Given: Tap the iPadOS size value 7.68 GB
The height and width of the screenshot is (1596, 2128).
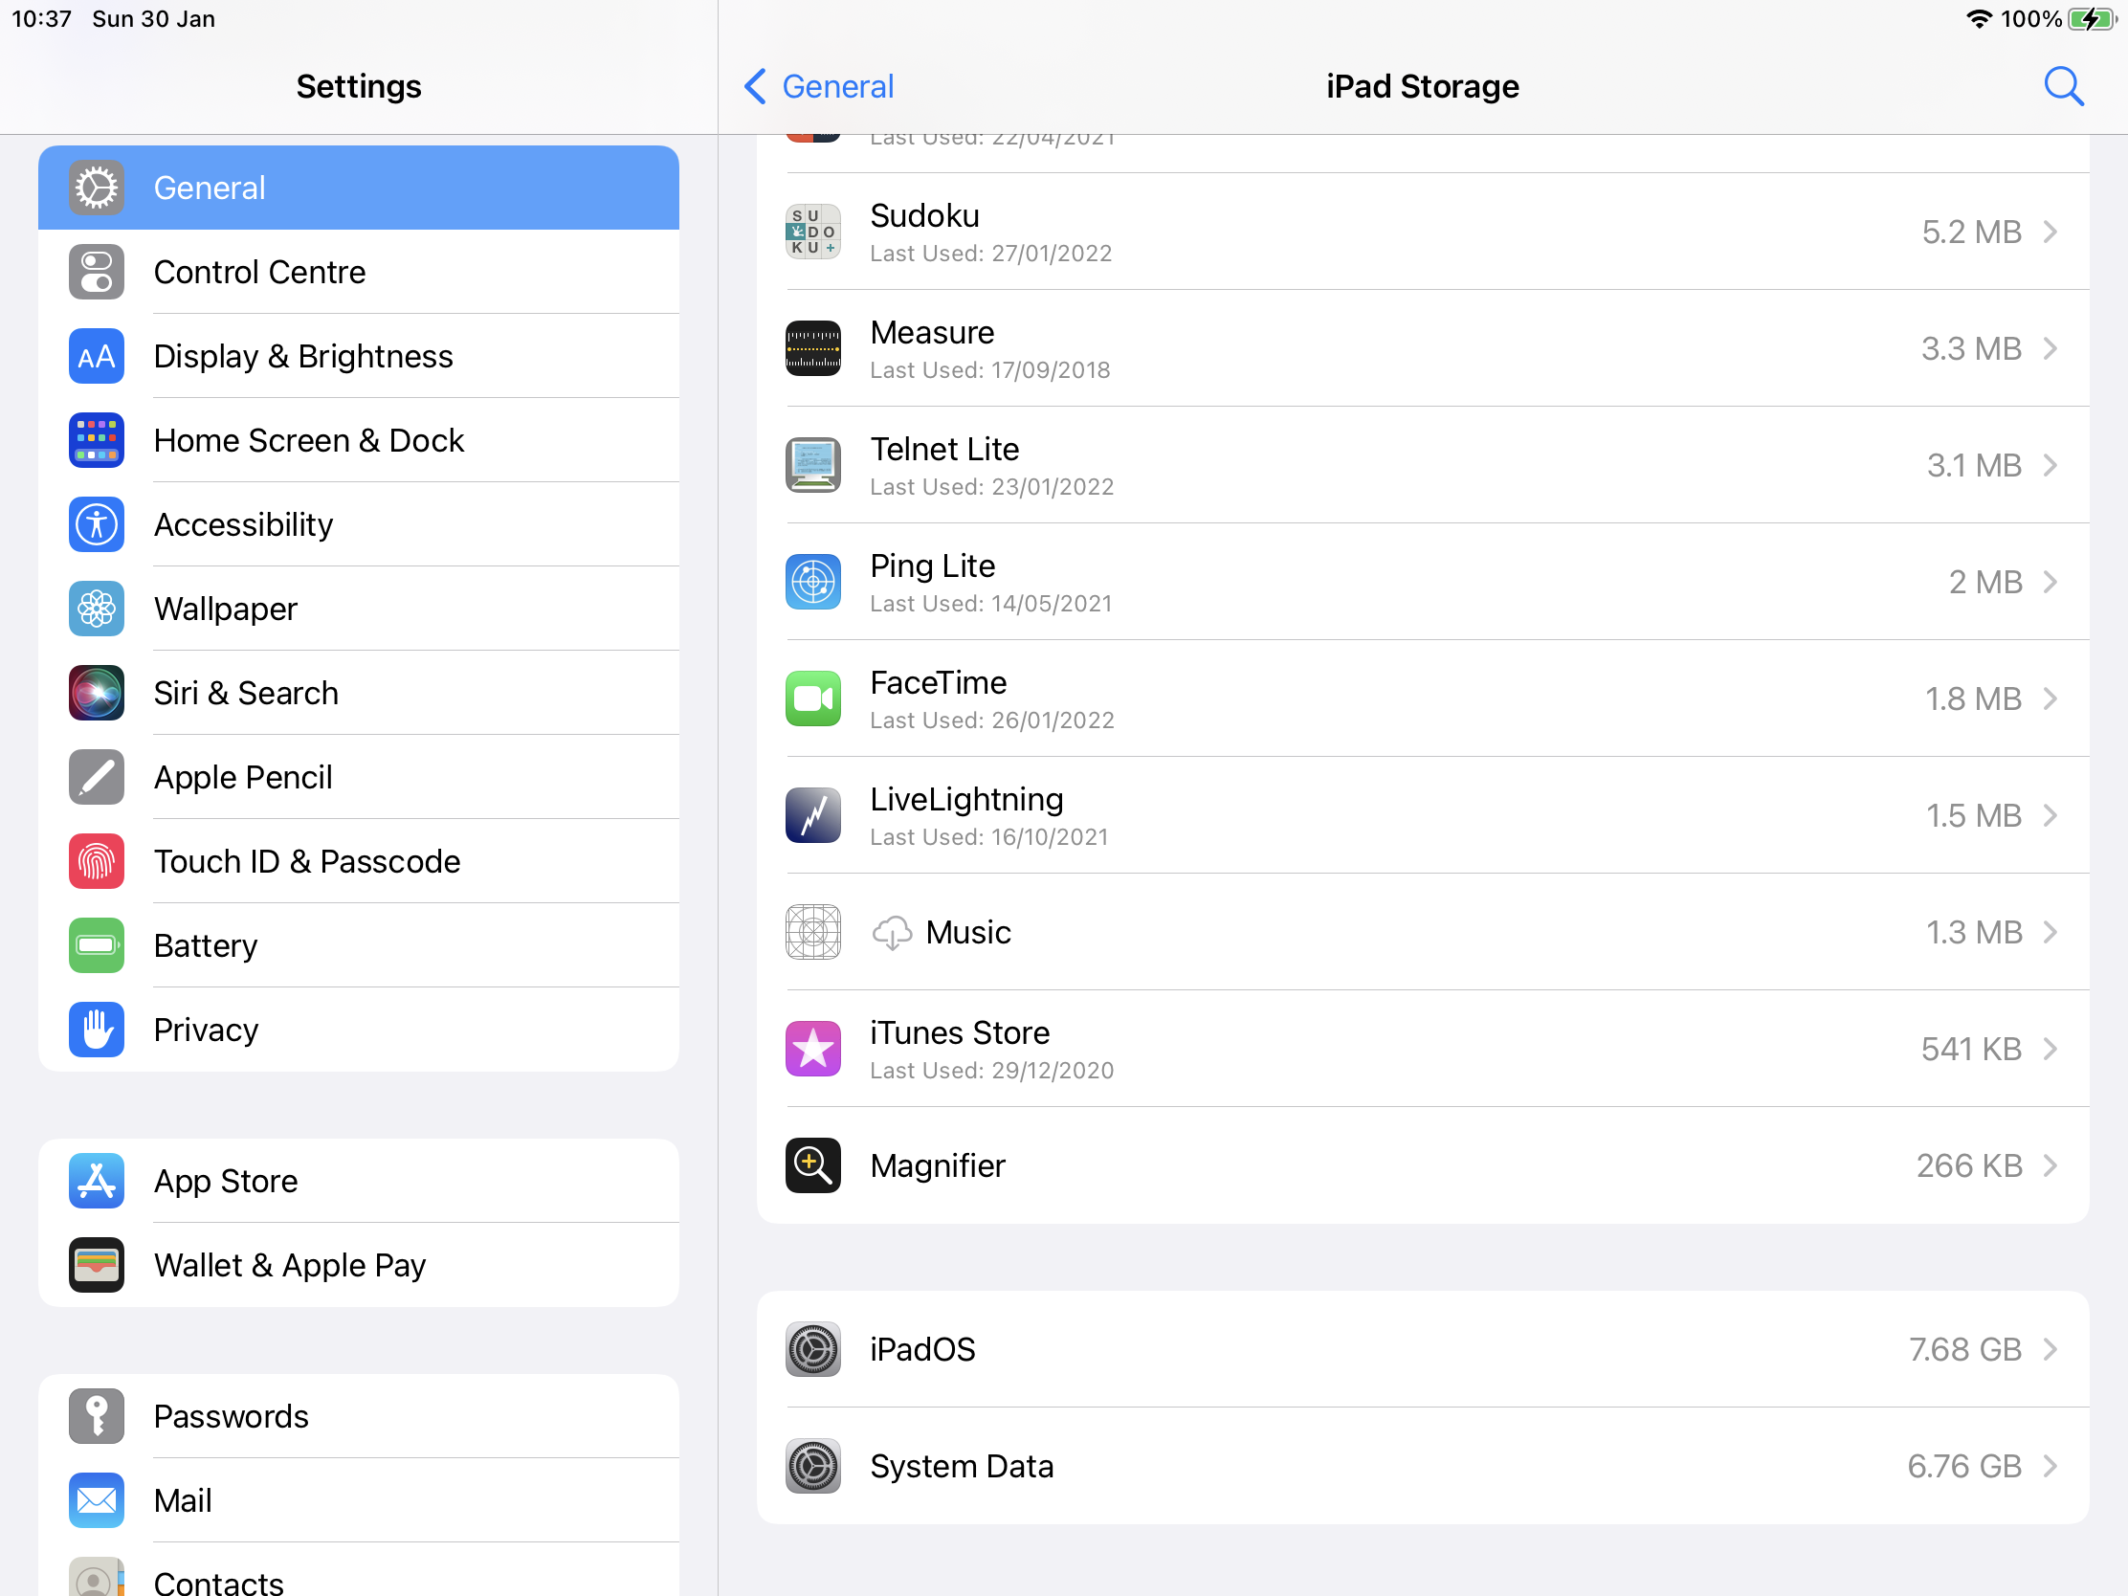Looking at the screenshot, I should point(1964,1350).
